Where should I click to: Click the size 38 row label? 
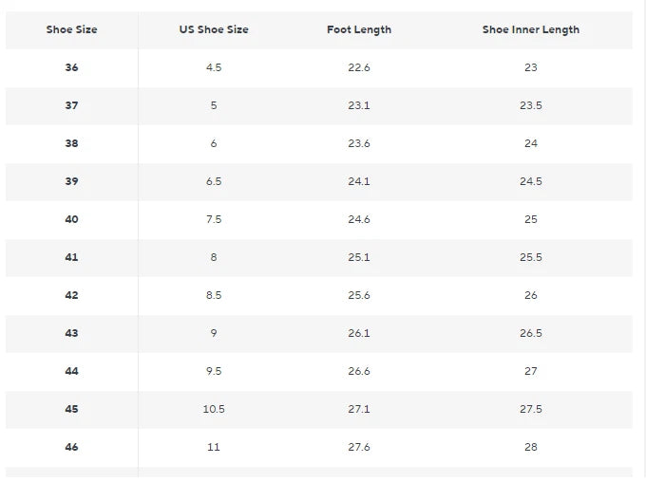[x=71, y=143]
